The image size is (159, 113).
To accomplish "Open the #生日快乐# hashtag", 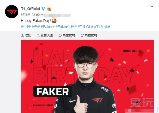I will click(30, 27).
